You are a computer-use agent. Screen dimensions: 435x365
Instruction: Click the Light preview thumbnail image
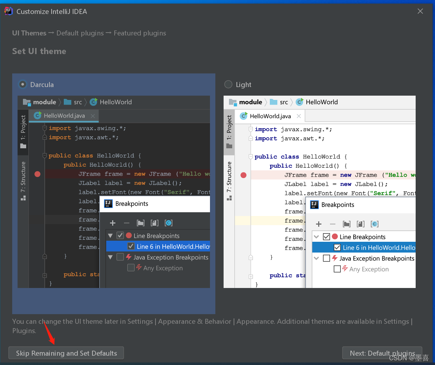pos(320,192)
